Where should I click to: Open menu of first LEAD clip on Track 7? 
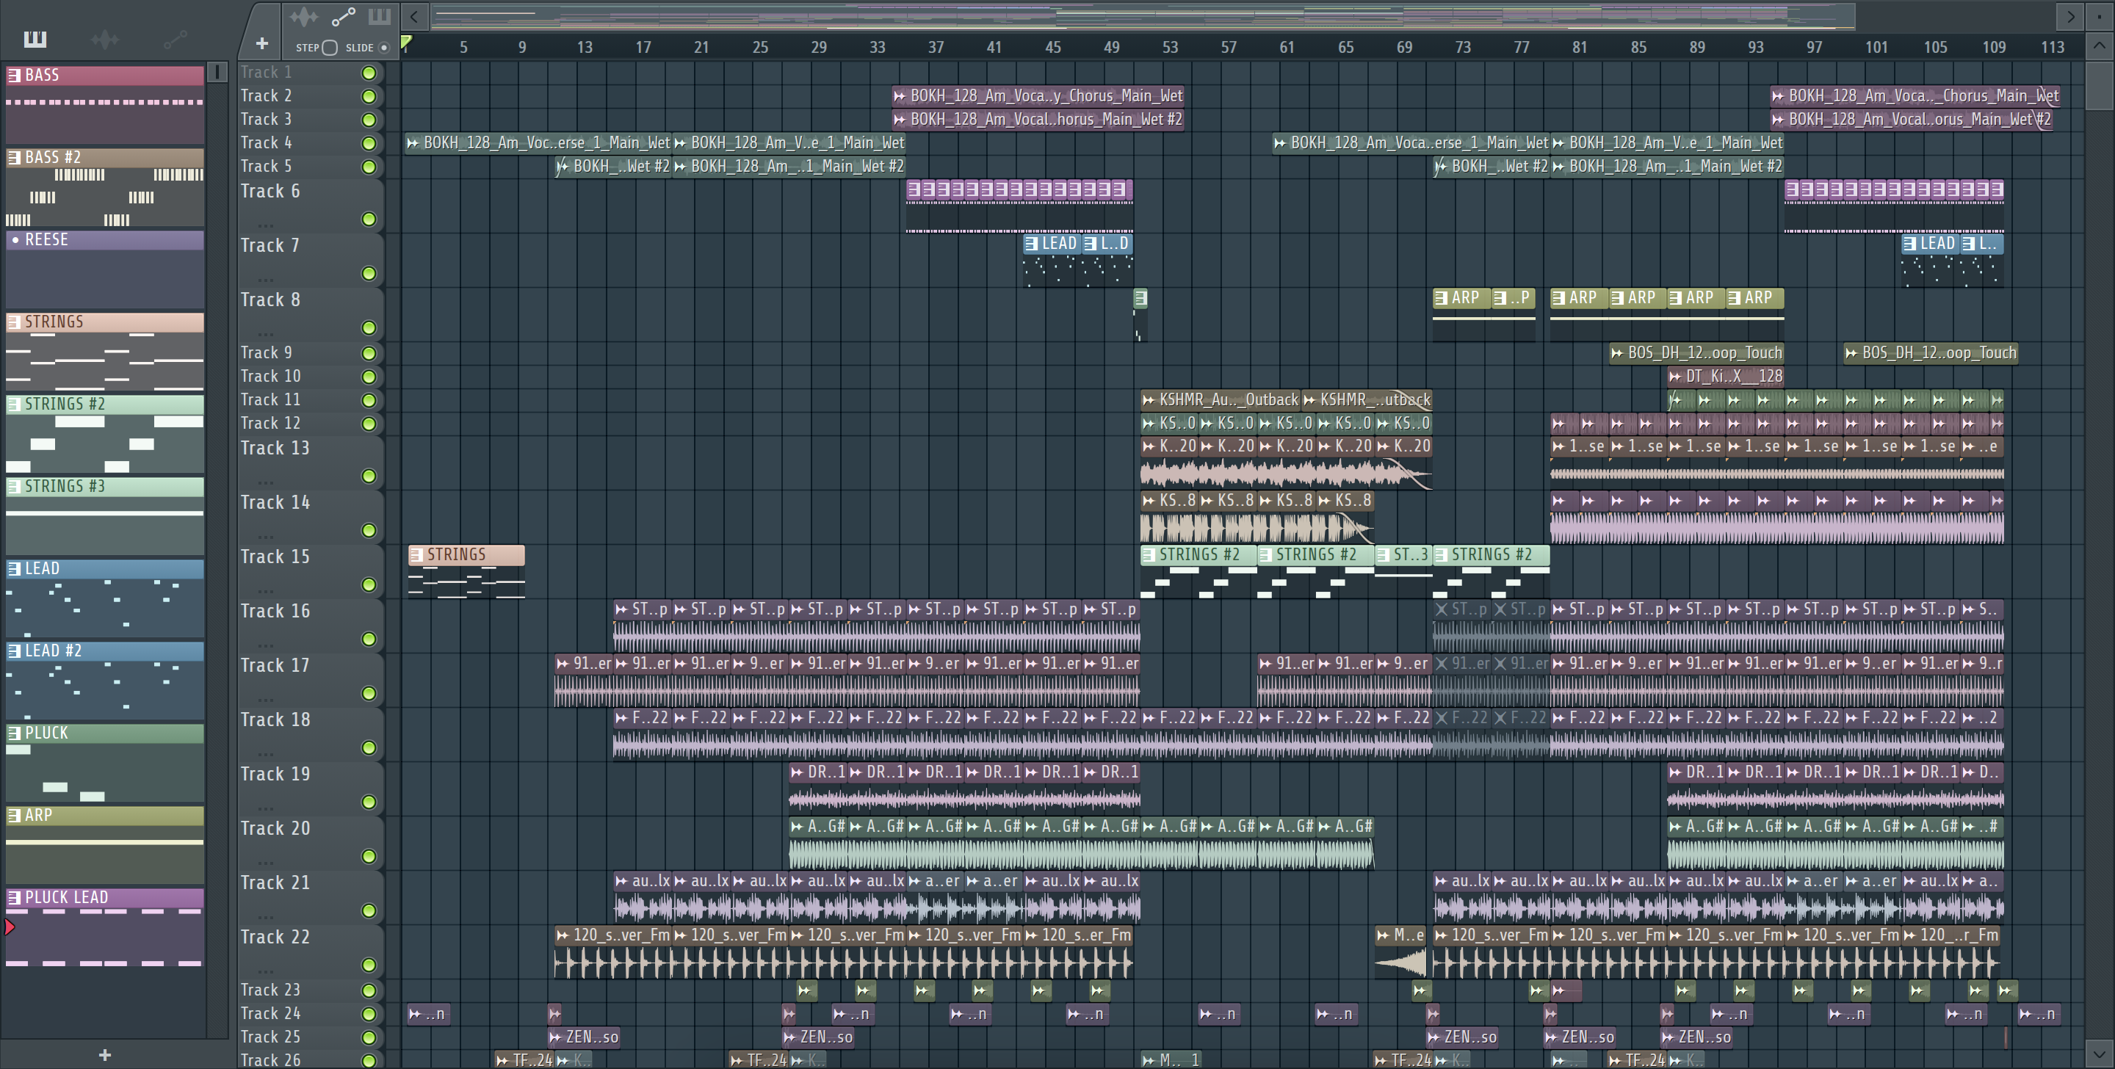(x=1031, y=244)
